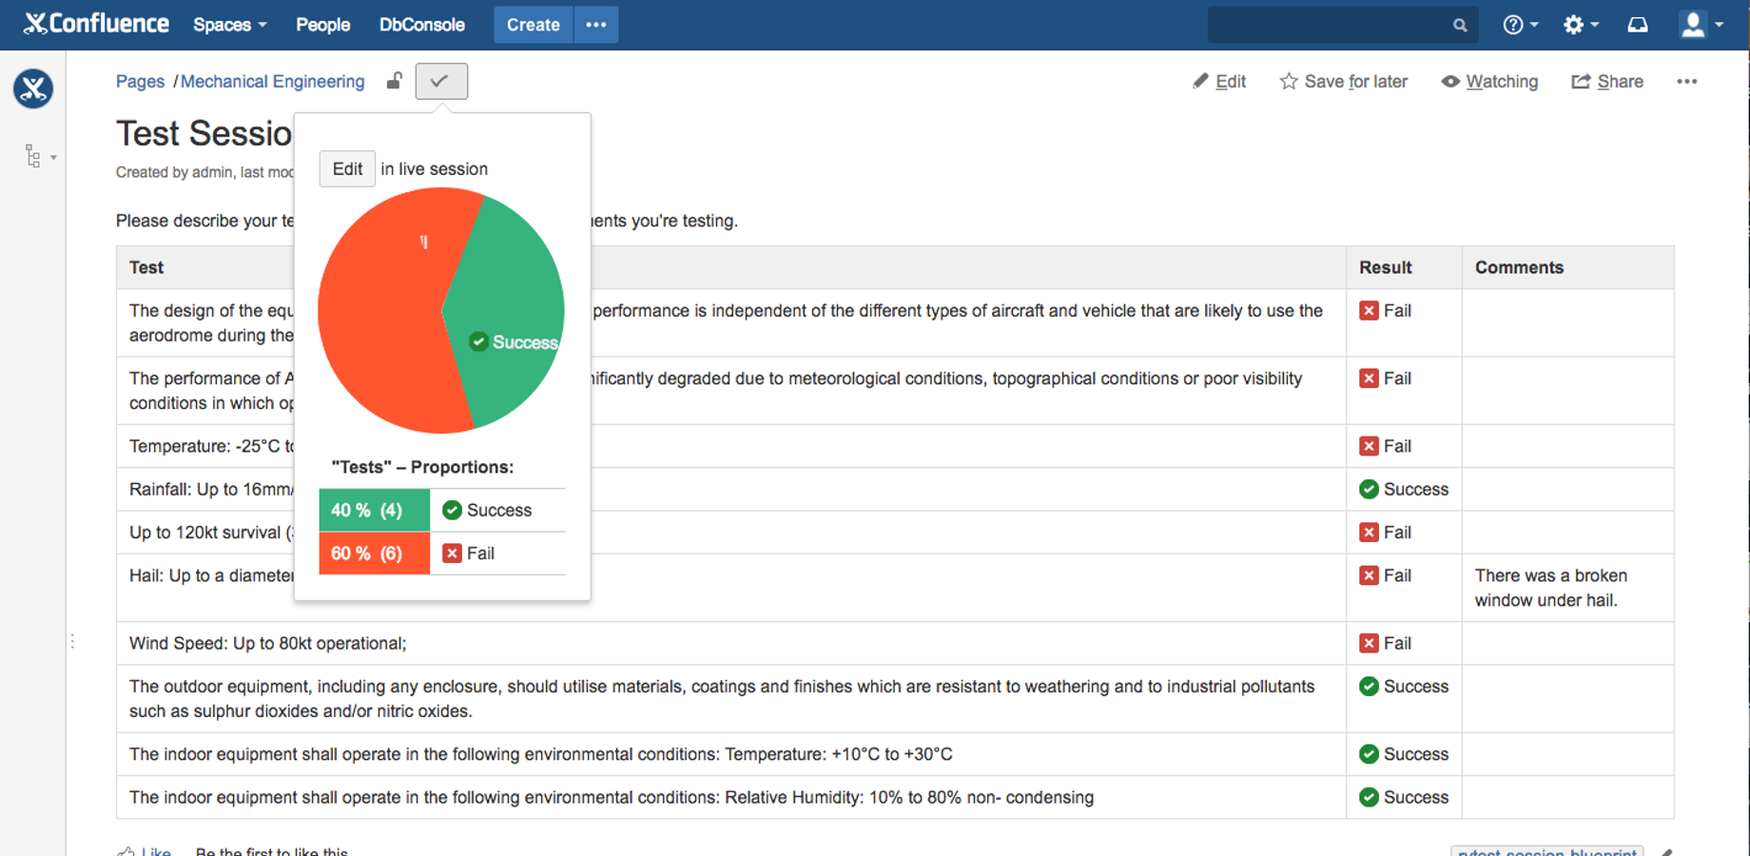Toggle Watching for this page
Image resolution: width=1750 pixels, height=856 pixels.
point(1489,82)
